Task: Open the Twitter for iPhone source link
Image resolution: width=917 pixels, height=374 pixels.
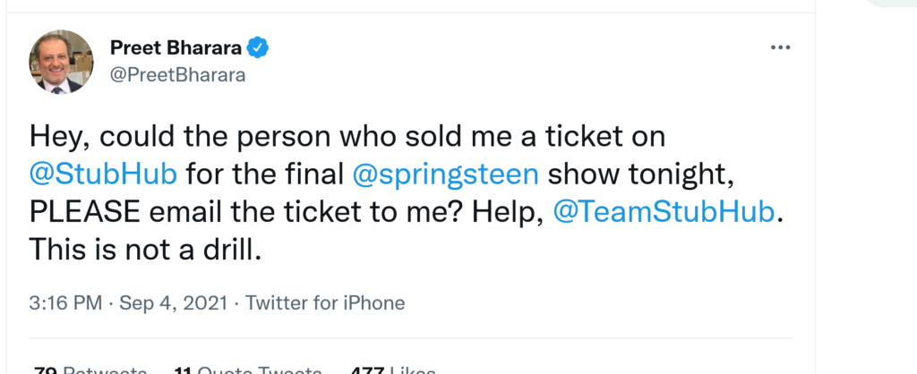Action: (325, 303)
